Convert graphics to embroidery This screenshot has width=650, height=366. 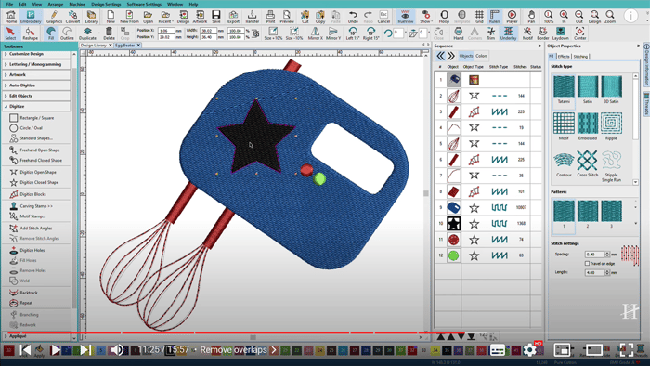pyautogui.click(x=72, y=17)
